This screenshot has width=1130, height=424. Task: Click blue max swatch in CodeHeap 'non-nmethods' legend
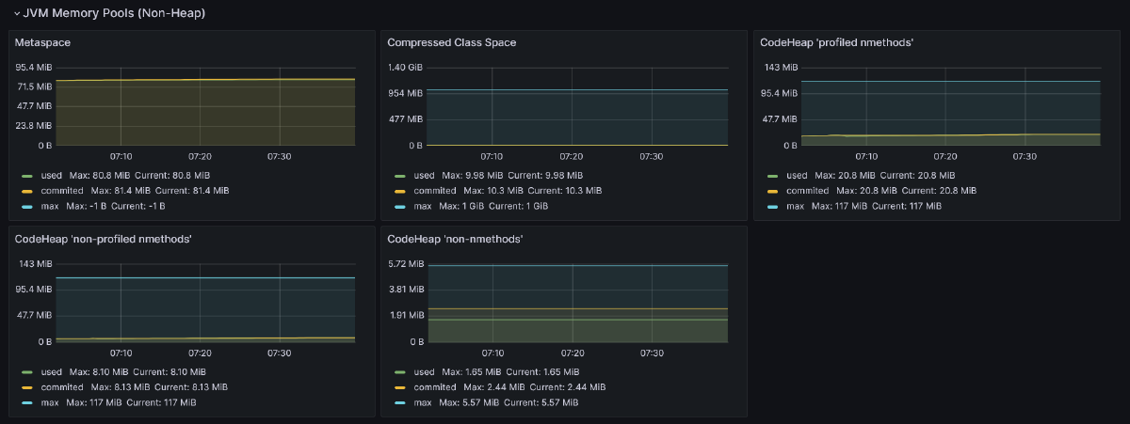pos(399,402)
